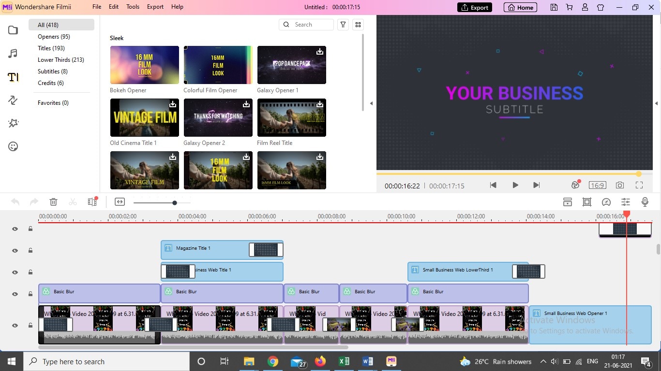The height and width of the screenshot is (371, 661).
Task: Click the black Export button
Action: click(x=475, y=7)
